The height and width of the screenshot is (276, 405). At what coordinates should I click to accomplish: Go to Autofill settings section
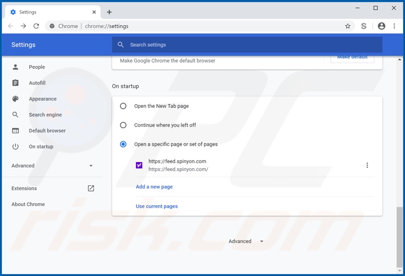(37, 83)
